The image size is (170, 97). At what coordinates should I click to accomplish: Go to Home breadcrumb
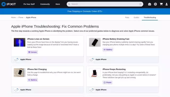13,17
